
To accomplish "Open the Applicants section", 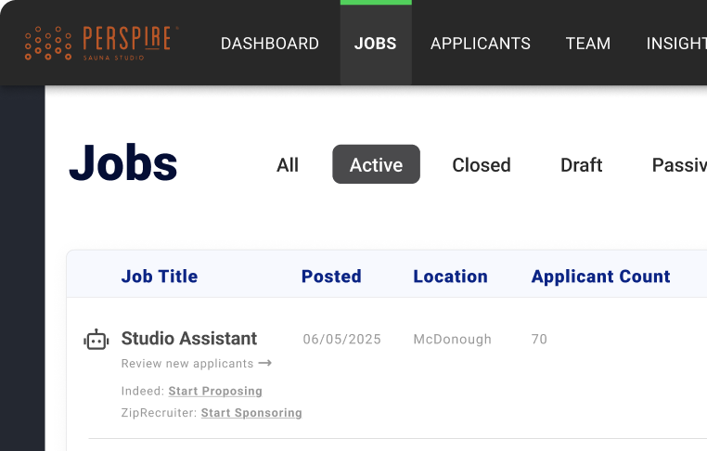I will (481, 44).
